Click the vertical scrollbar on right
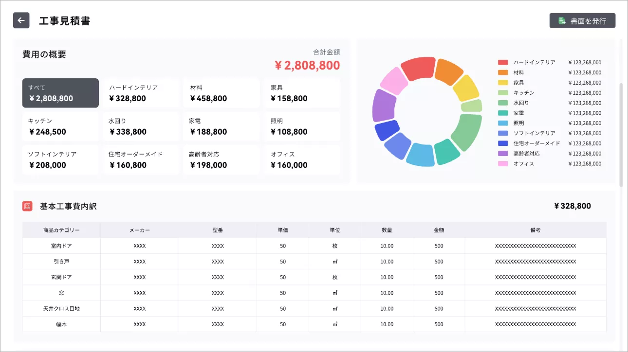 (621, 135)
